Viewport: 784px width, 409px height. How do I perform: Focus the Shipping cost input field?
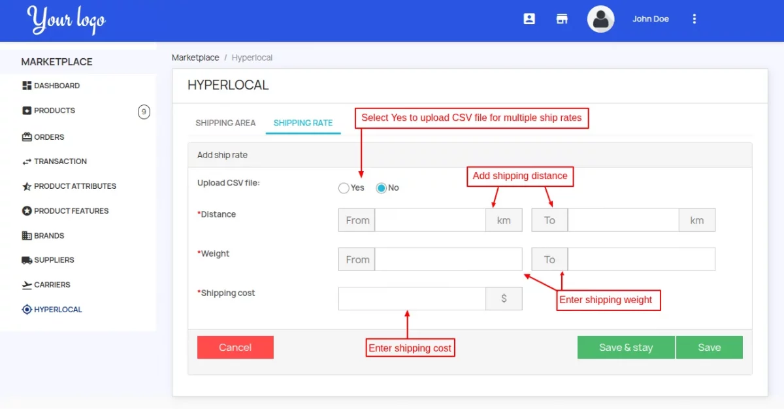pyautogui.click(x=412, y=299)
